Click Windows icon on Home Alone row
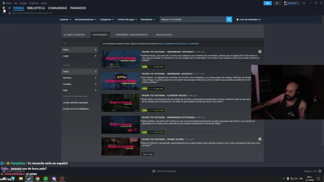This screenshot has height=182, width=324. [x=260, y=139]
